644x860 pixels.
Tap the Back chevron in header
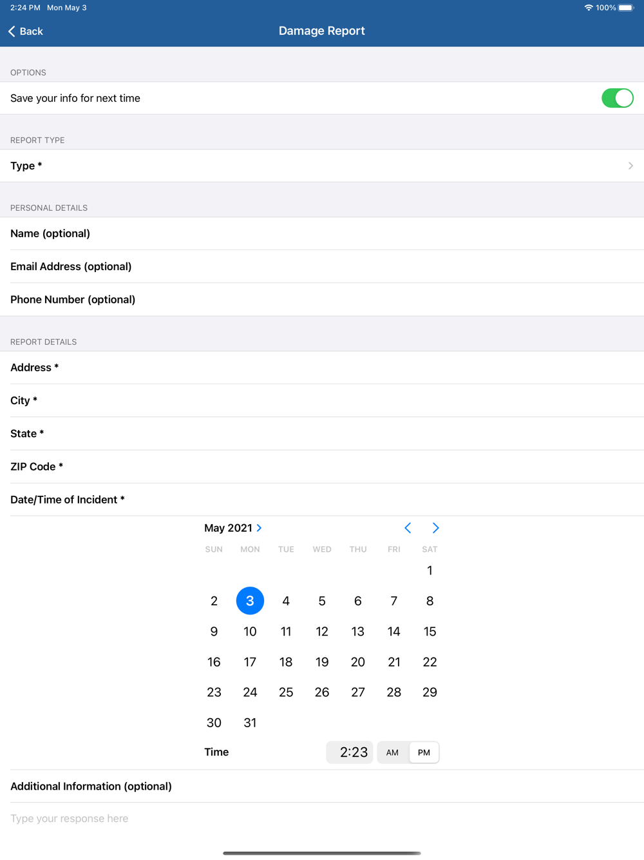tap(12, 31)
